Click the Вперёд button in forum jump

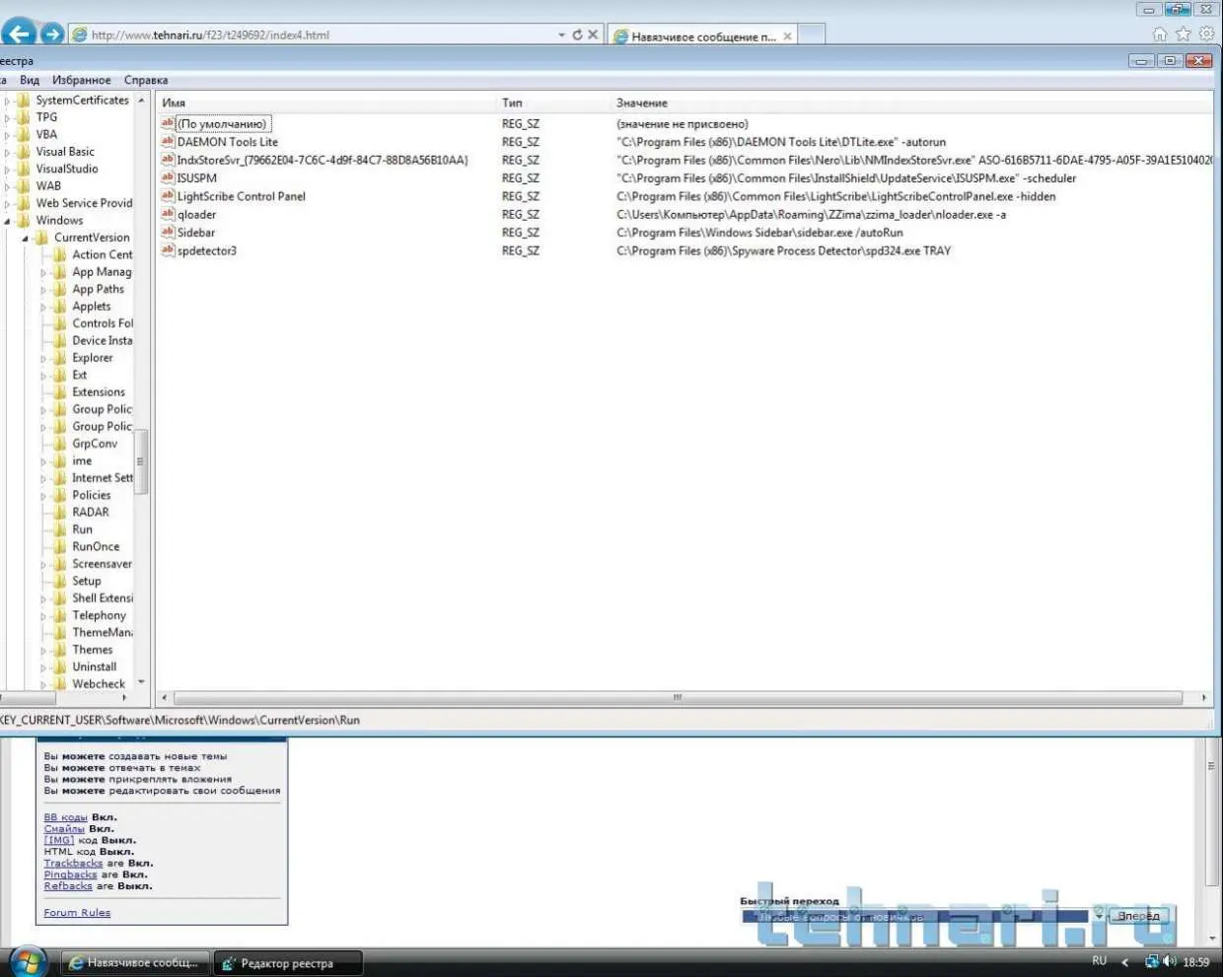pyautogui.click(x=1138, y=916)
